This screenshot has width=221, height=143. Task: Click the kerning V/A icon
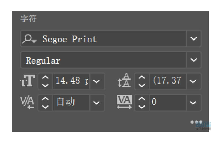tap(27, 102)
